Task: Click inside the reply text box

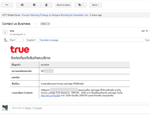Action: coord(80,110)
